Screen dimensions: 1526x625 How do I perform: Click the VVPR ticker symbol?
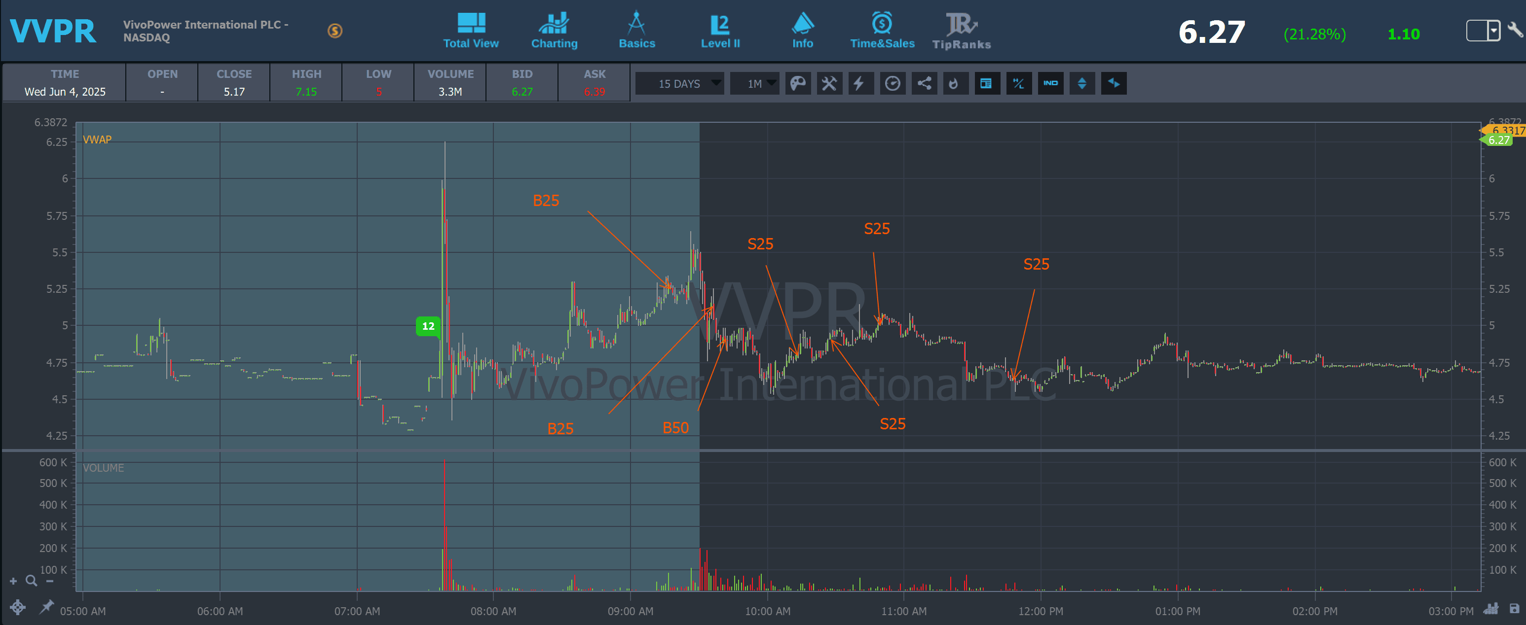[x=53, y=32]
